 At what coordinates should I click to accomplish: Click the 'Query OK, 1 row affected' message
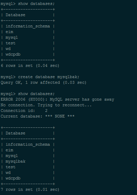pos(43,83)
